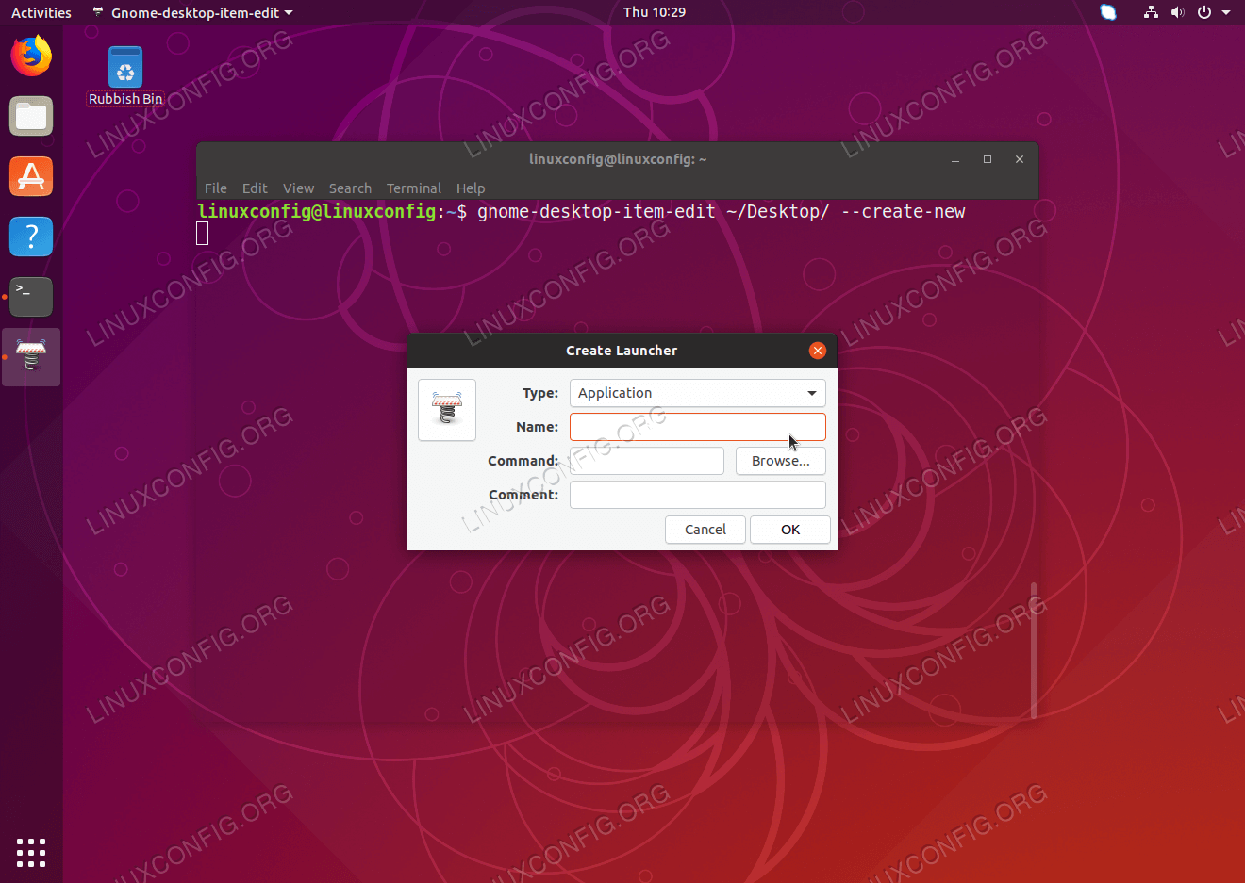Focus the Name input field
The image size is (1245, 883).
coord(698,427)
